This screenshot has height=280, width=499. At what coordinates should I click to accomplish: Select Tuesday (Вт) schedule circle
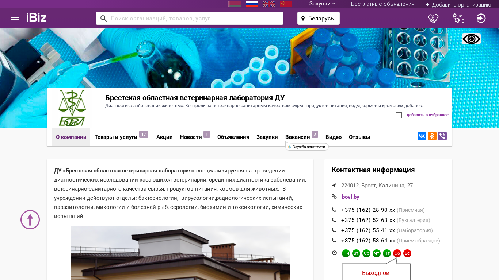coord(356,253)
